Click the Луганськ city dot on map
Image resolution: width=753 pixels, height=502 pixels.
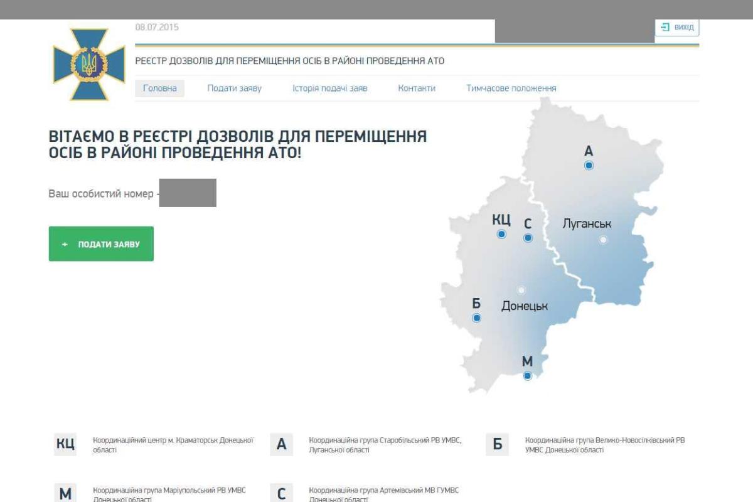[603, 240]
